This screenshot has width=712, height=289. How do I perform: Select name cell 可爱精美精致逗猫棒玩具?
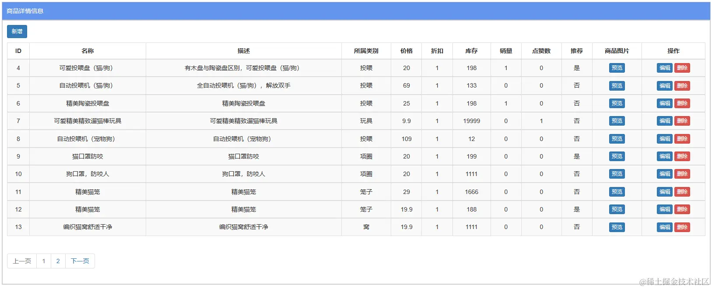88,121
